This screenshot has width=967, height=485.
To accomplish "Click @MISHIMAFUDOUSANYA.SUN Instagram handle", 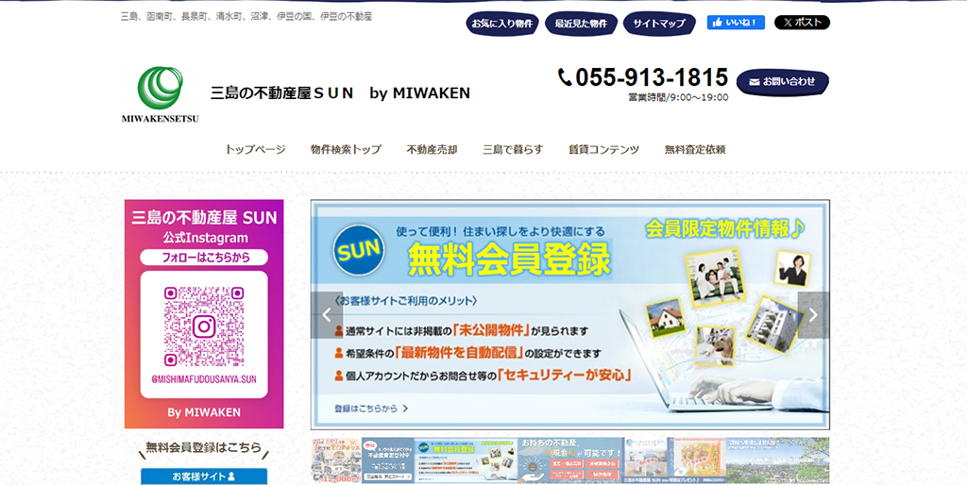I will pyautogui.click(x=204, y=379).
